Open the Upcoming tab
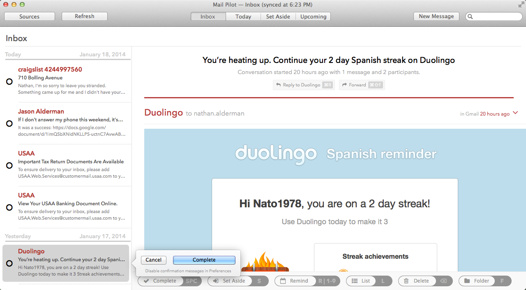 pyautogui.click(x=313, y=16)
